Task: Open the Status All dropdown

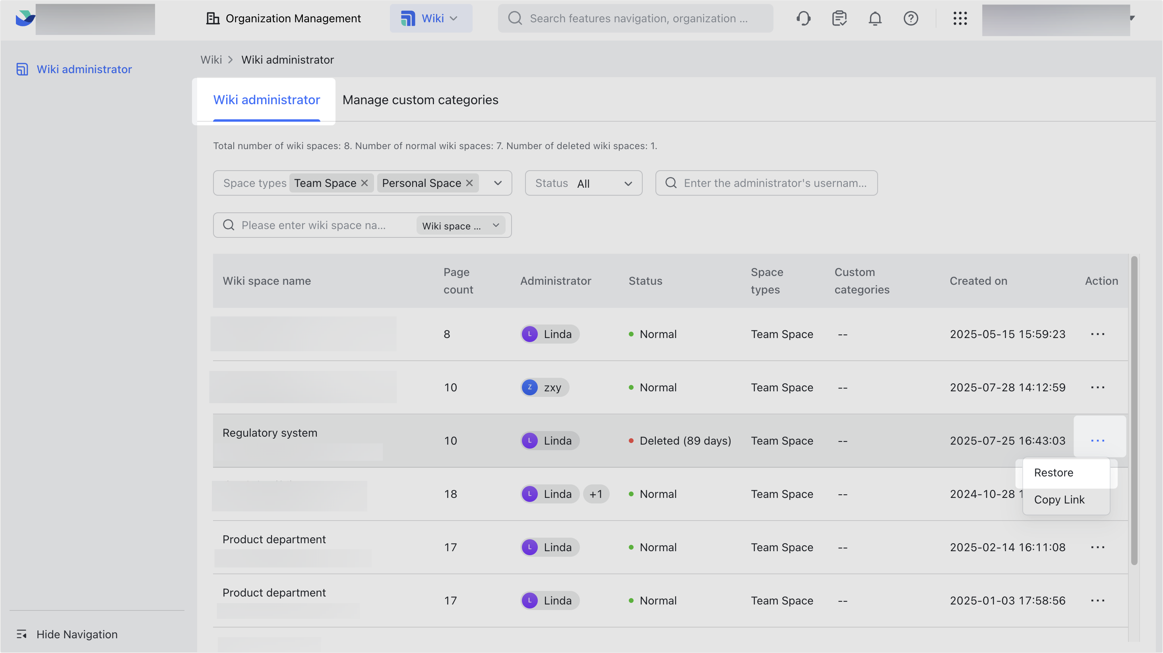Action: coord(583,183)
